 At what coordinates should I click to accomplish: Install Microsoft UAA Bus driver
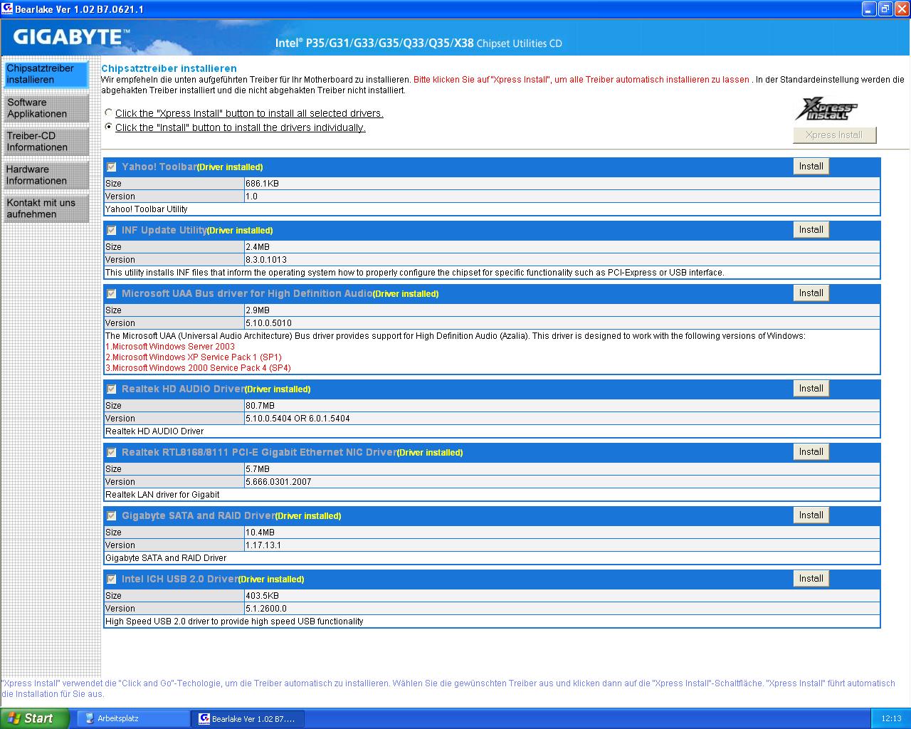811,293
